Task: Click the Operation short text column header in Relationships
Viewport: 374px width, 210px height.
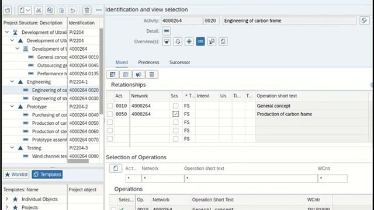Action: point(276,96)
